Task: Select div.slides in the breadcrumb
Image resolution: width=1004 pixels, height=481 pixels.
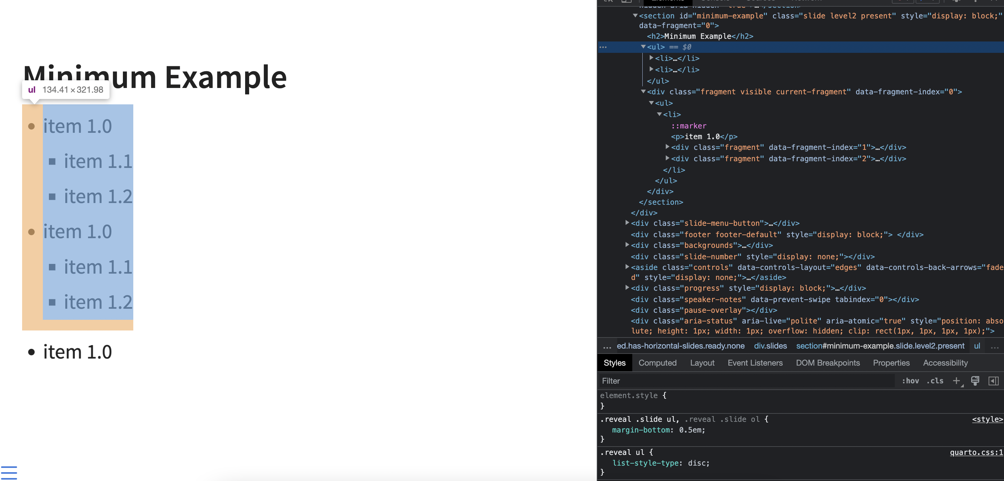Action: pos(770,346)
